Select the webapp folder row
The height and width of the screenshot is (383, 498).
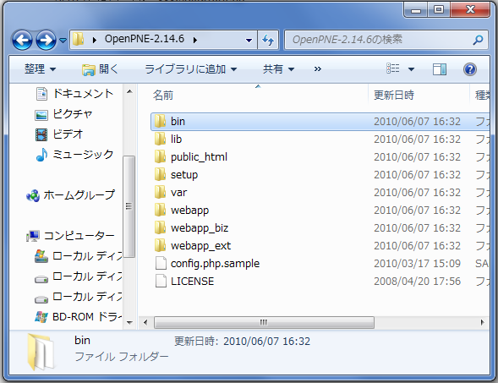click(320, 211)
